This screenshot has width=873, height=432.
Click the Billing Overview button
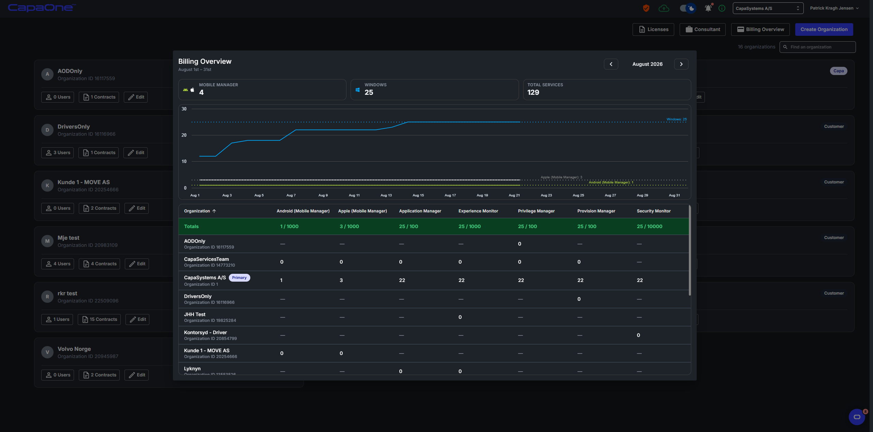coord(760,29)
